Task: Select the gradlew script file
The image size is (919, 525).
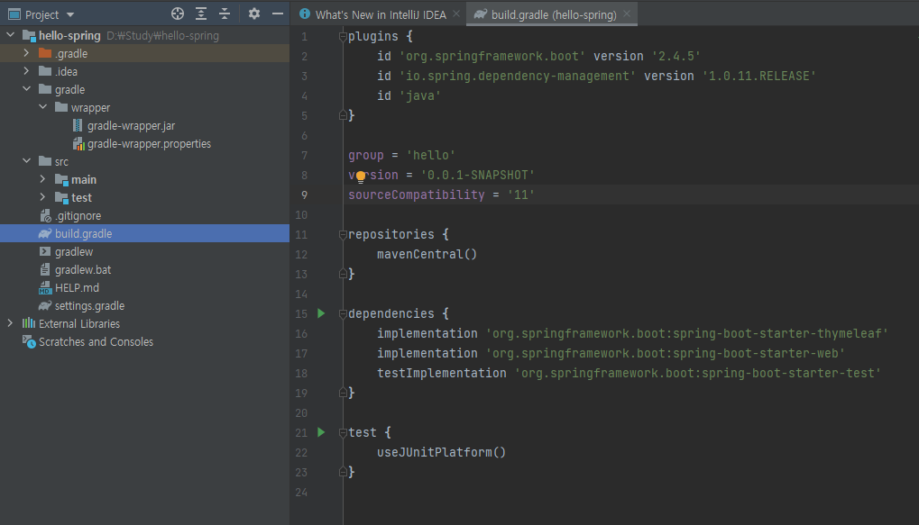Action: pos(74,251)
